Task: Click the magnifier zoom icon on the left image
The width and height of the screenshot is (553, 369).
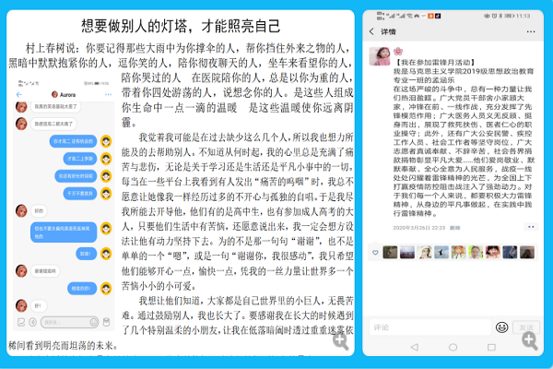Action: 340,341
